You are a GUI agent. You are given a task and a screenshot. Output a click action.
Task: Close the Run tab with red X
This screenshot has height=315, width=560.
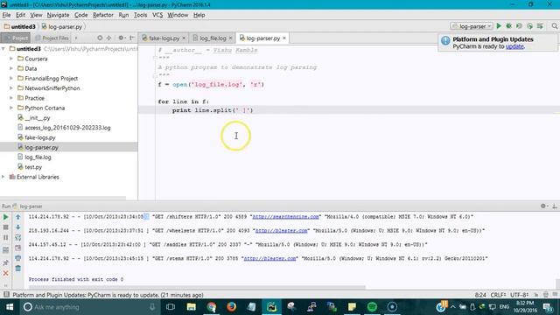[5, 273]
